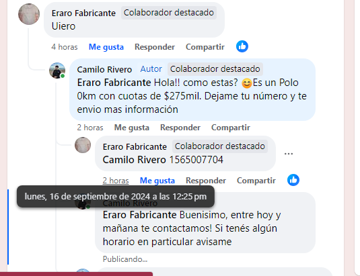Open Eraro Fabricante's avatar beside the phone number reply
Screen dimensions: 360x276
[83, 145]
